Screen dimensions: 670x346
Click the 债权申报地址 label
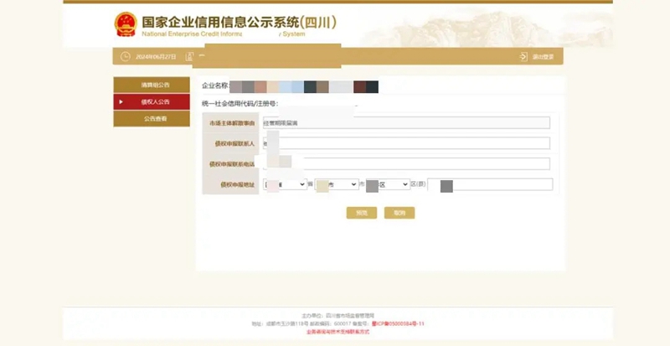[x=238, y=185]
